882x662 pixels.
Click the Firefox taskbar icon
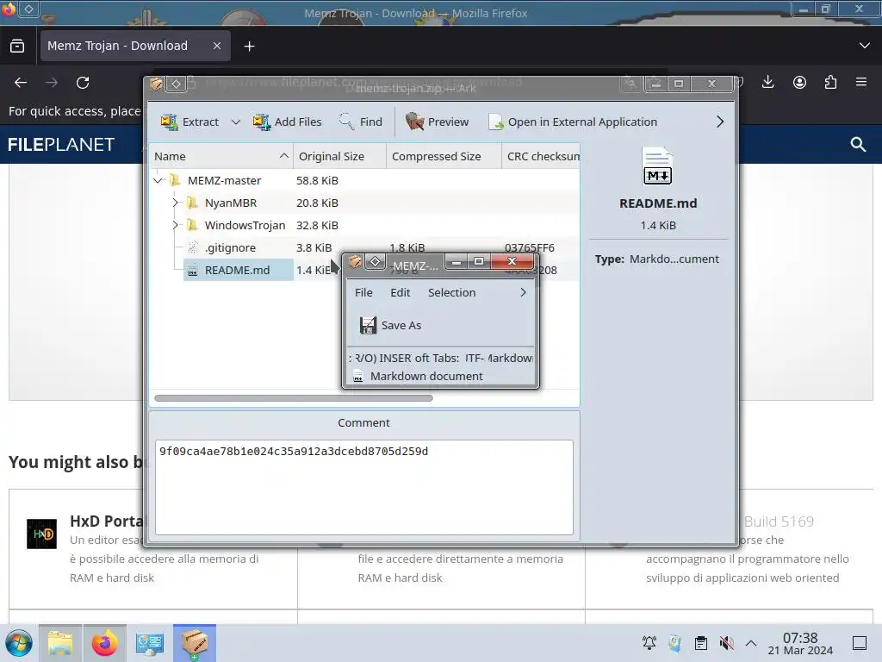(104, 643)
